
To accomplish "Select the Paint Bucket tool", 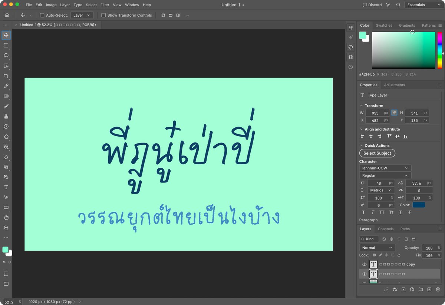I will (x=6, y=147).
